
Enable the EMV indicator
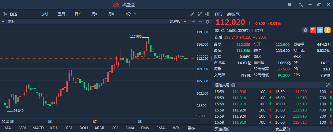click(145, 128)
